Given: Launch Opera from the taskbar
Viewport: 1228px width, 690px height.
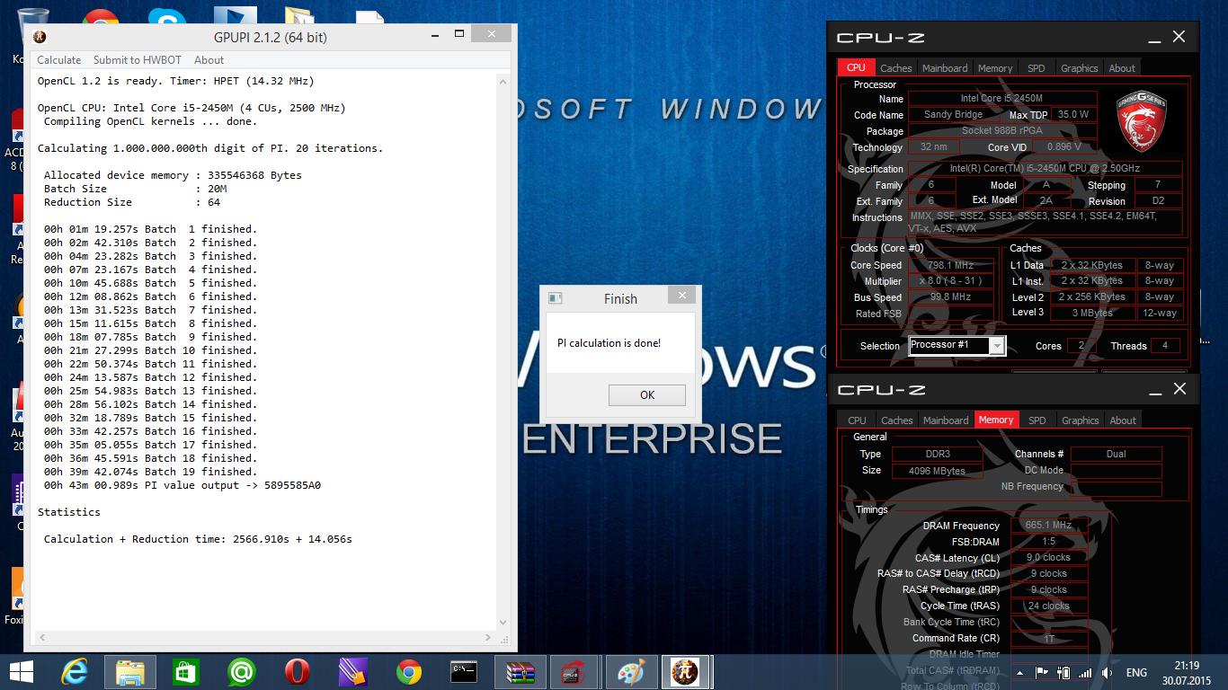Looking at the screenshot, I should (297, 672).
